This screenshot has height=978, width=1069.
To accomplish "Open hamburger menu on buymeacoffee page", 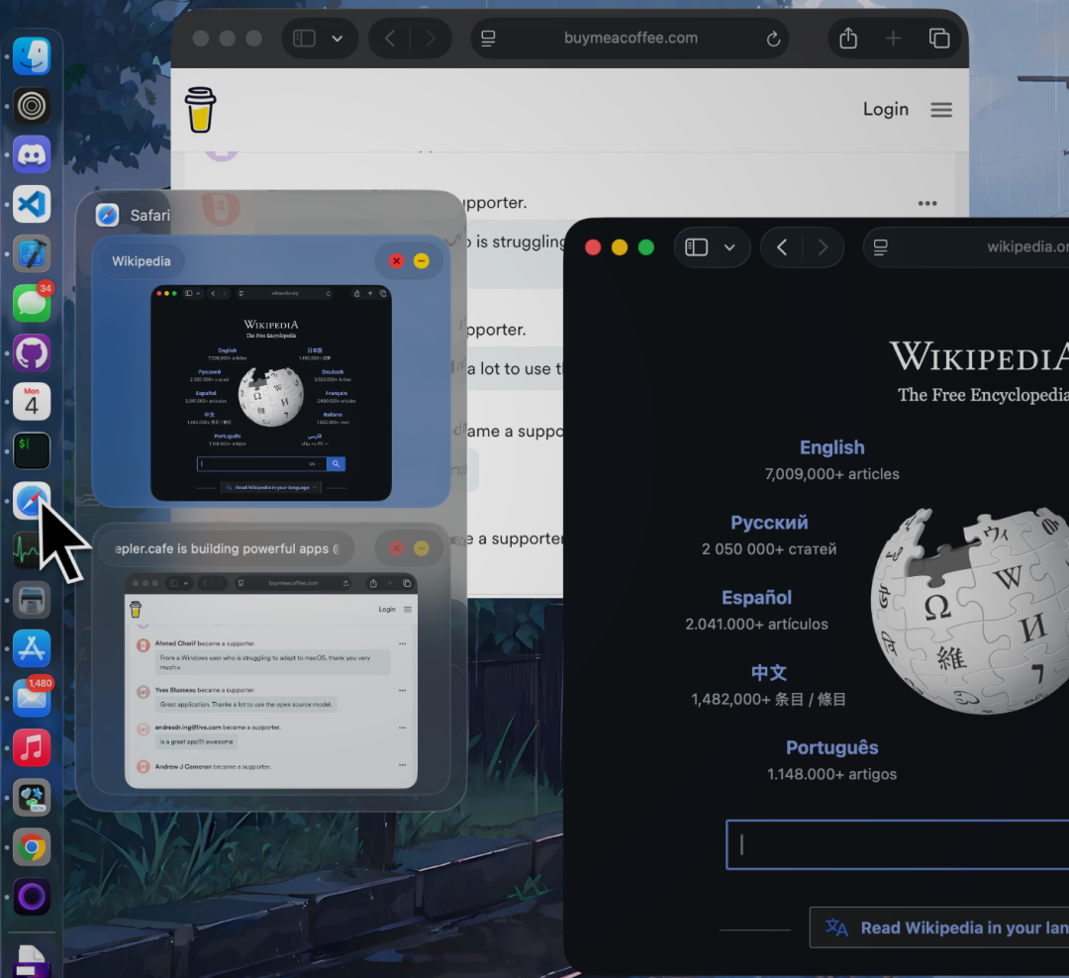I will point(941,109).
